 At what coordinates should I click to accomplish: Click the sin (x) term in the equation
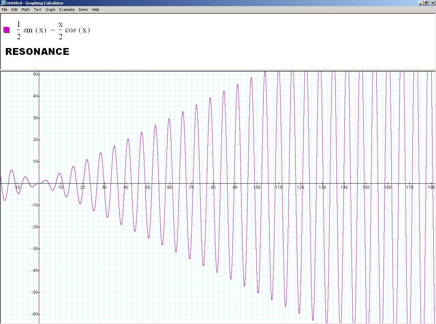(35, 30)
